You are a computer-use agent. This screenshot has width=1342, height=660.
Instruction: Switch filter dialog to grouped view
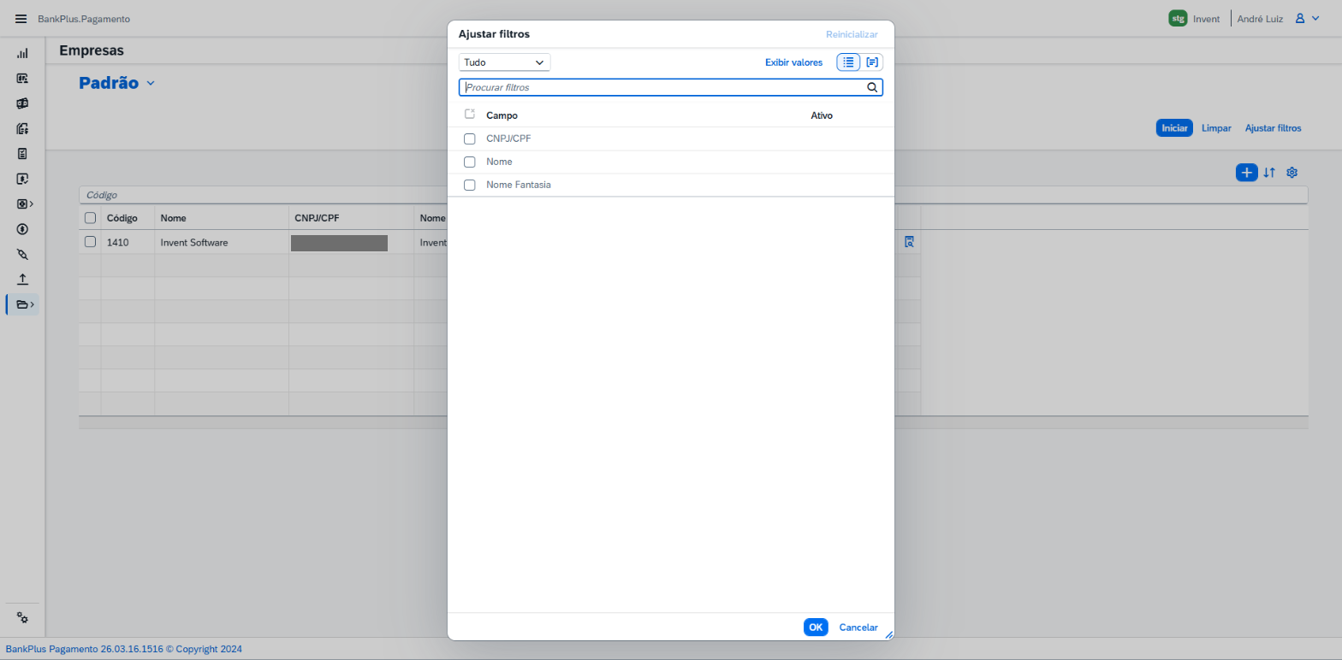pyautogui.click(x=872, y=62)
